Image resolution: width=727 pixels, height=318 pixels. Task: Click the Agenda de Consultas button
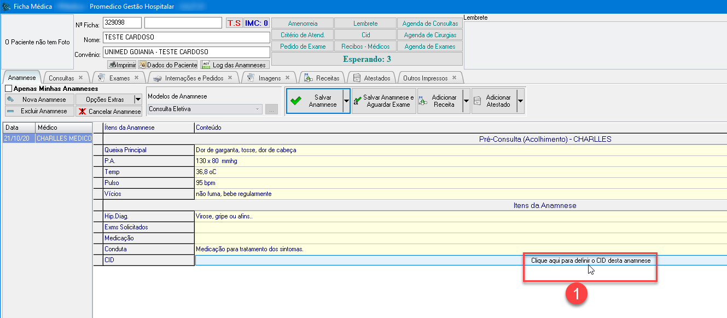point(430,24)
